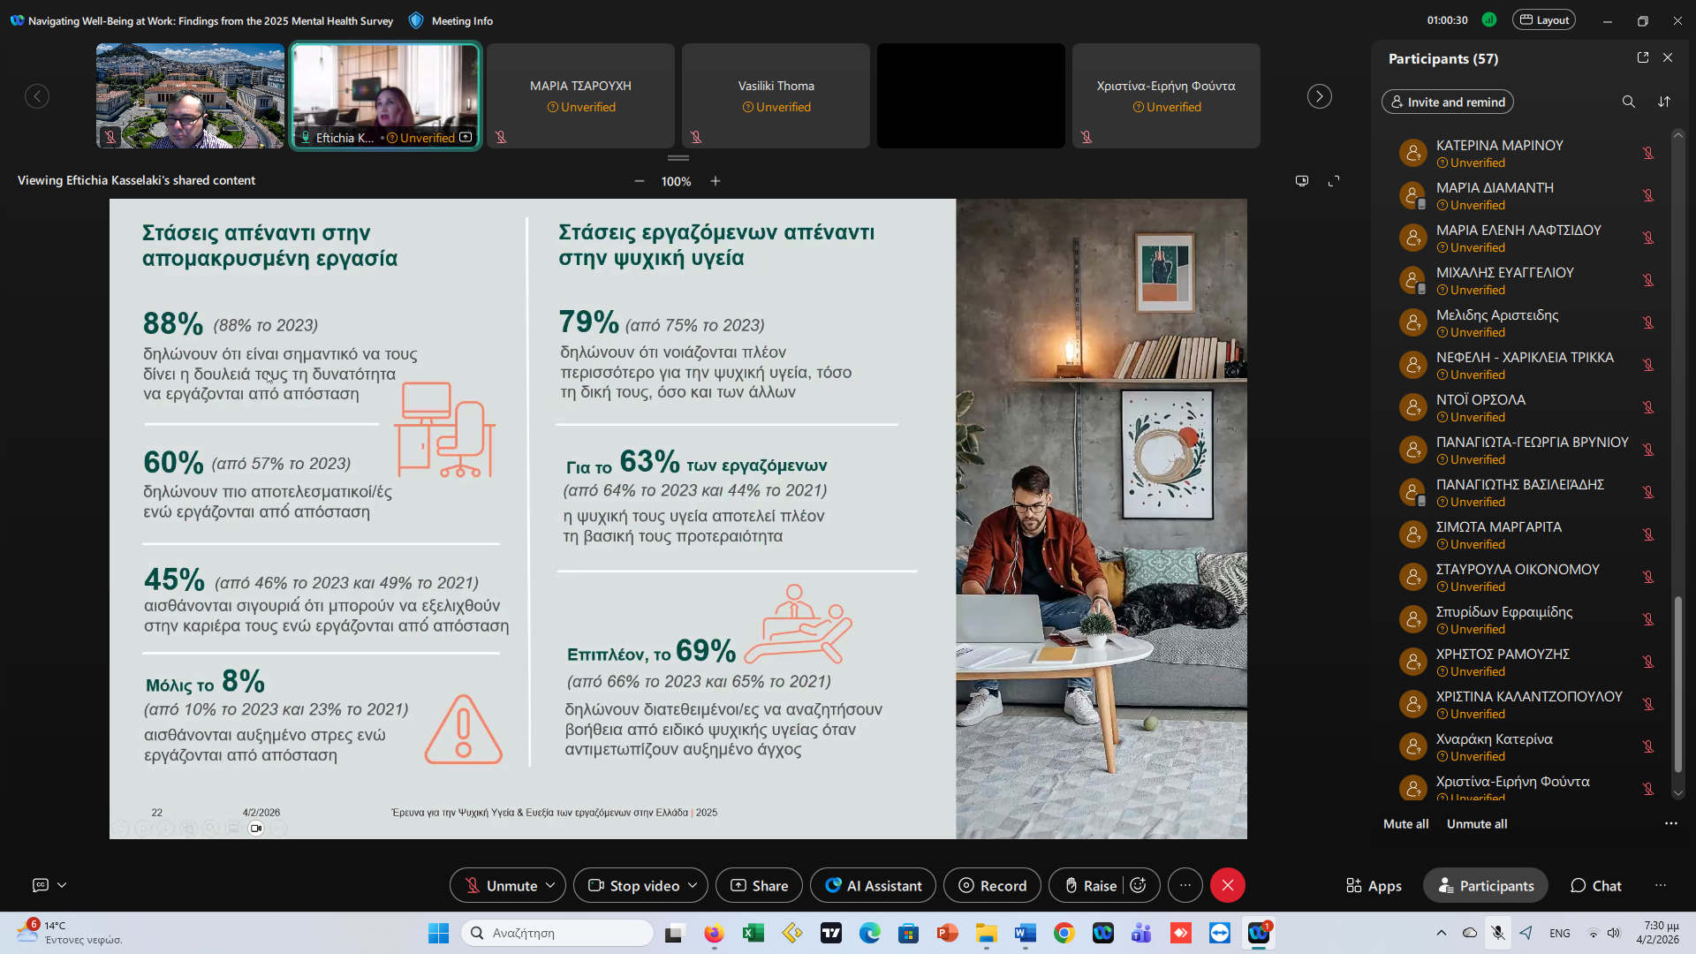
Task: Expand audio options arrow beside Unmute
Action: pos(550,885)
